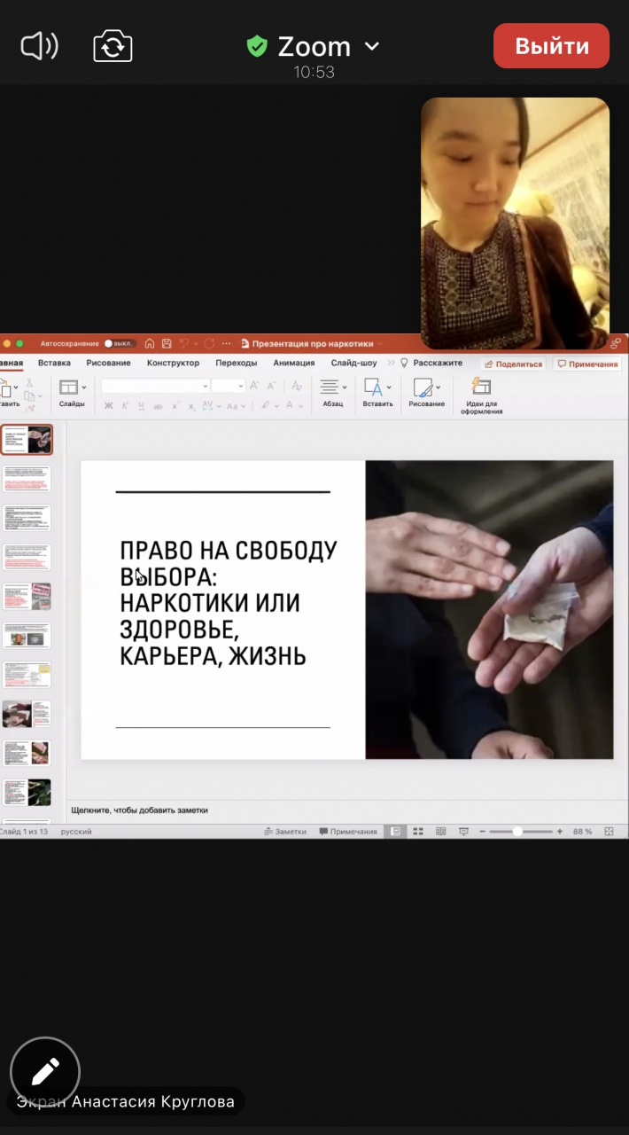
Task: Open Design Ideas (Идеи для оформления)
Action: click(481, 395)
